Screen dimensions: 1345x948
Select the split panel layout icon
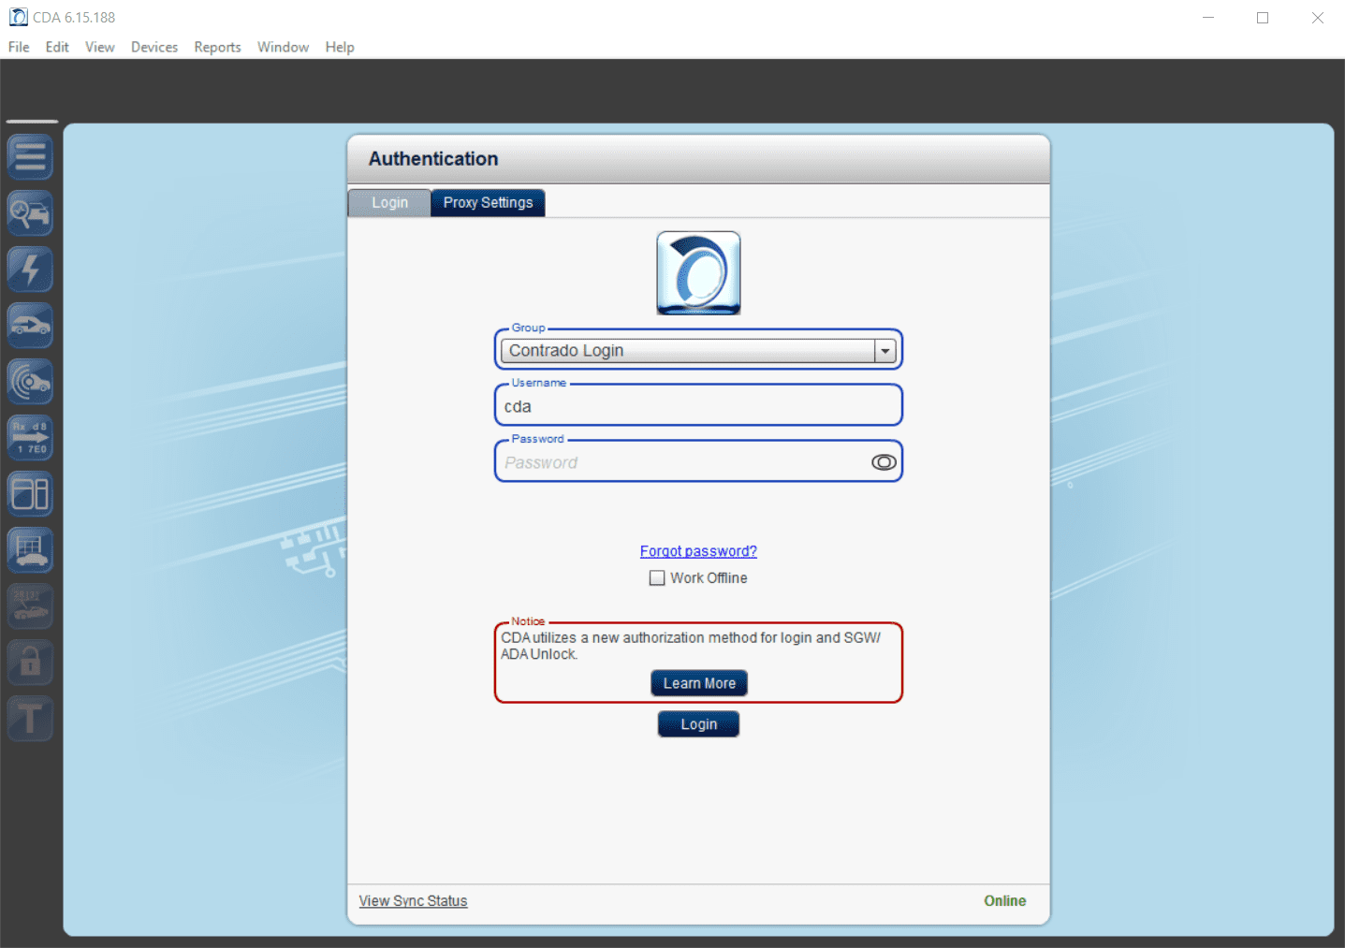[x=30, y=494]
